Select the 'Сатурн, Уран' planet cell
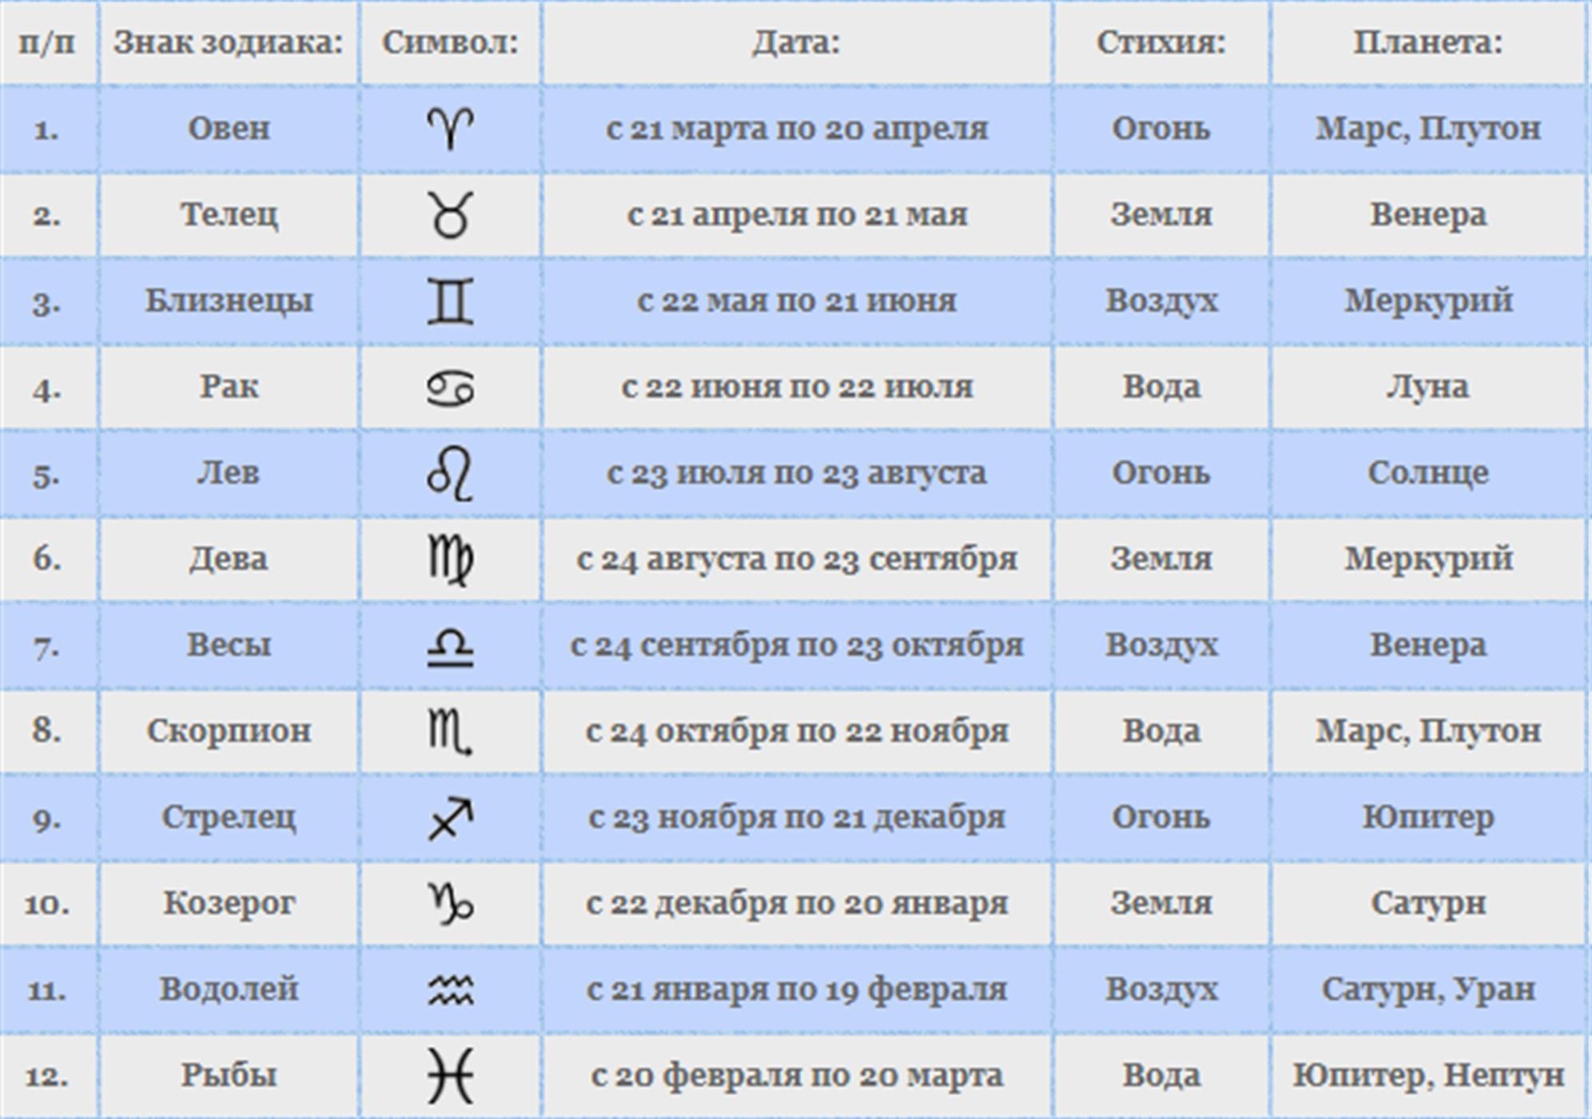This screenshot has width=1592, height=1119. pyautogui.click(x=1428, y=990)
